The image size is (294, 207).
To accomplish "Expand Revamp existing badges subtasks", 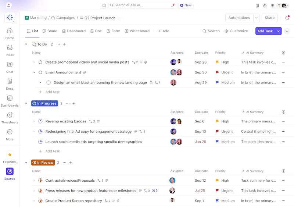I will [x=34, y=121].
